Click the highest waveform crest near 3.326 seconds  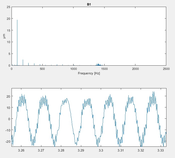point(154,92)
